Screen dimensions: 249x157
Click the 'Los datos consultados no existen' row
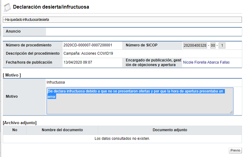click(x=122, y=139)
